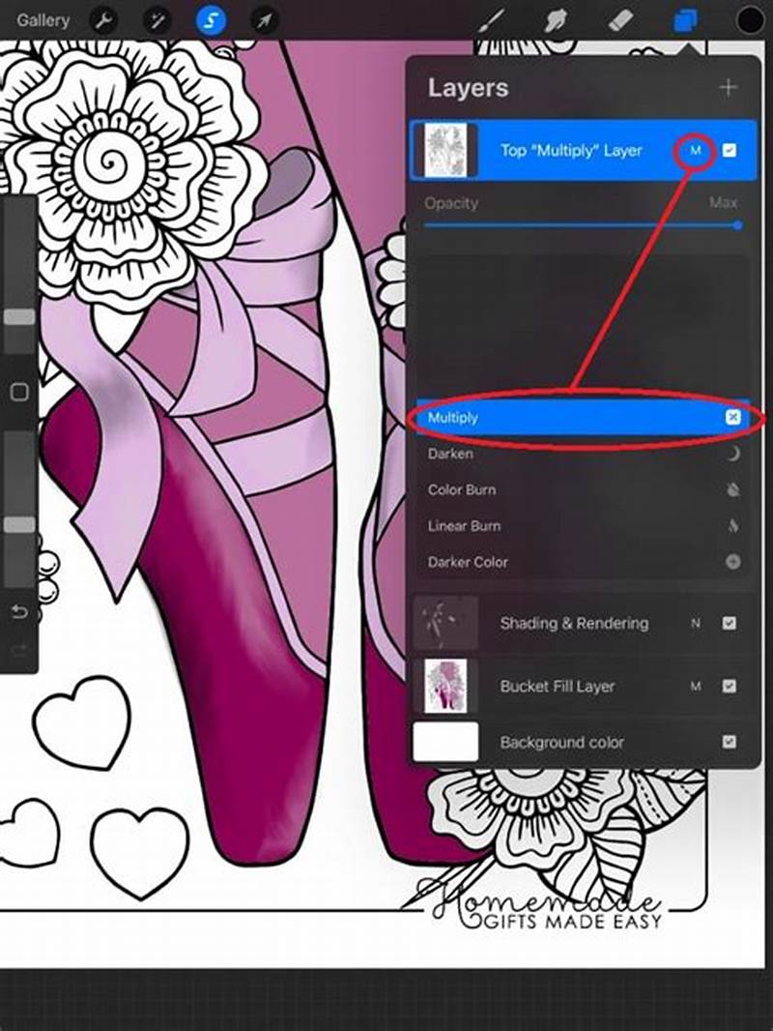This screenshot has width=773, height=1031.
Task: Tap the Top Multiply Layer thumbnail
Action: [x=448, y=151]
